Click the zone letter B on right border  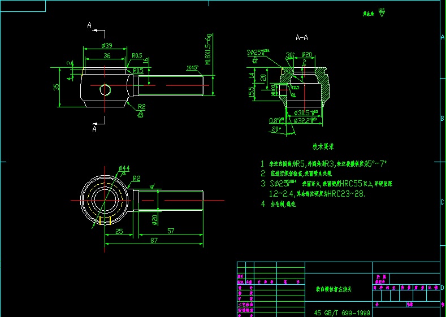(442, 119)
